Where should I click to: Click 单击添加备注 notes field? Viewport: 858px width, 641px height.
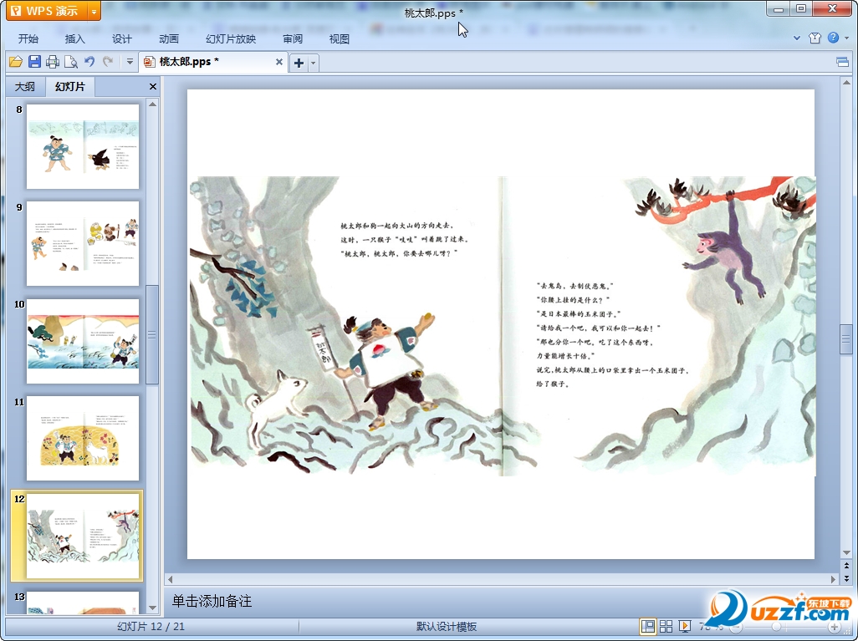212,601
